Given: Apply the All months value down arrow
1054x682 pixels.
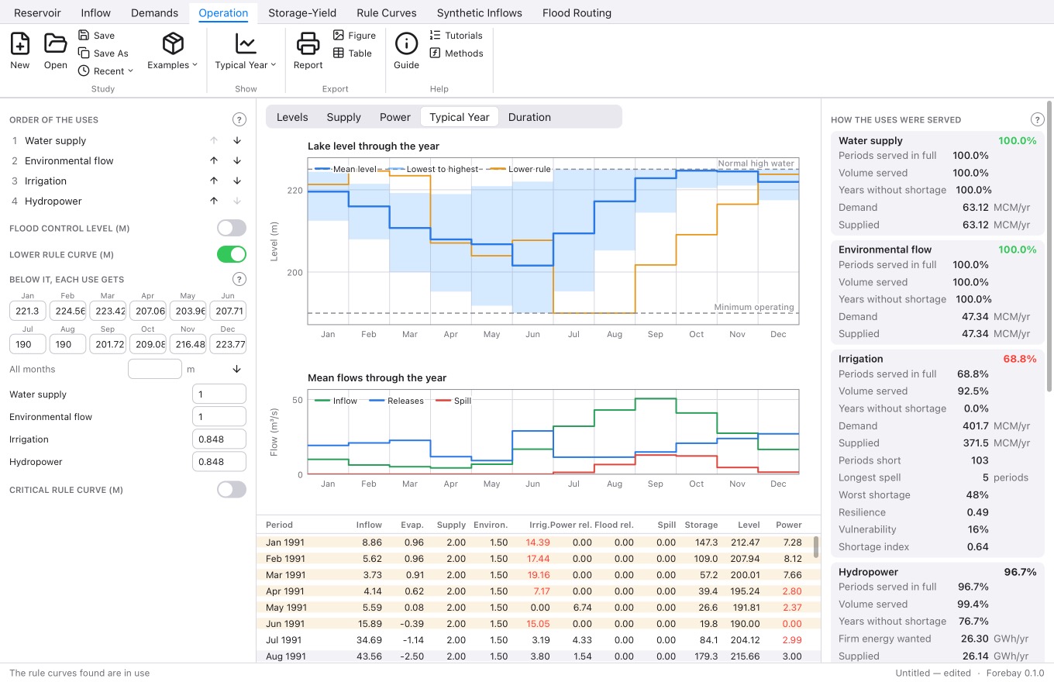Looking at the screenshot, I should (x=237, y=370).
